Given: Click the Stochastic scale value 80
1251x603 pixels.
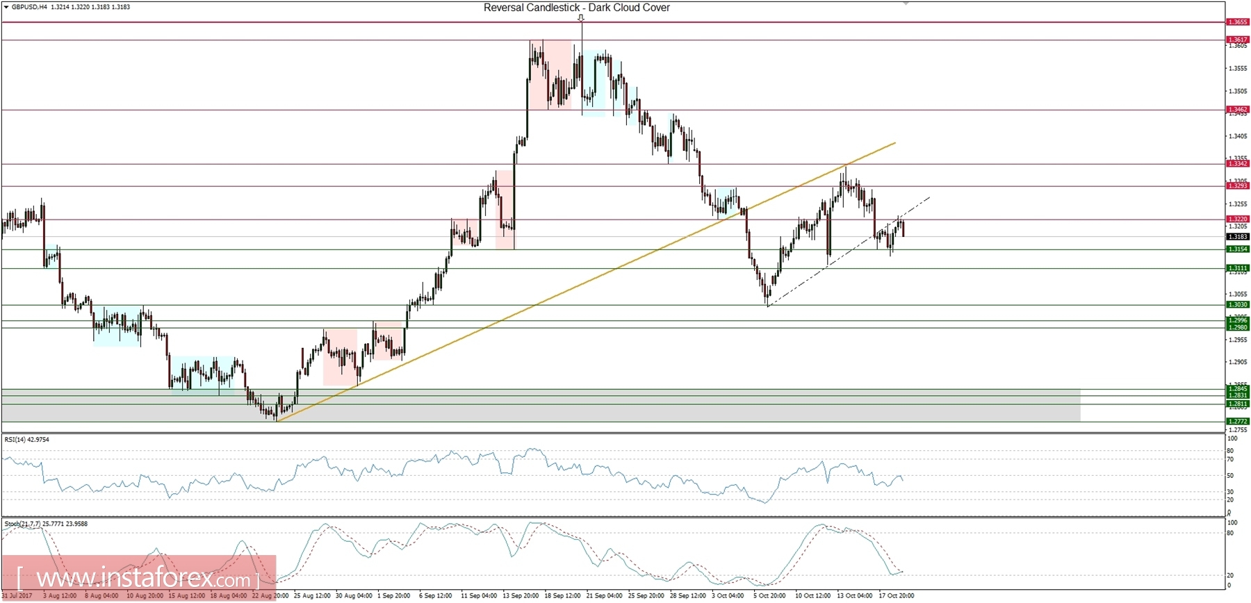Looking at the screenshot, I should coord(1231,534).
